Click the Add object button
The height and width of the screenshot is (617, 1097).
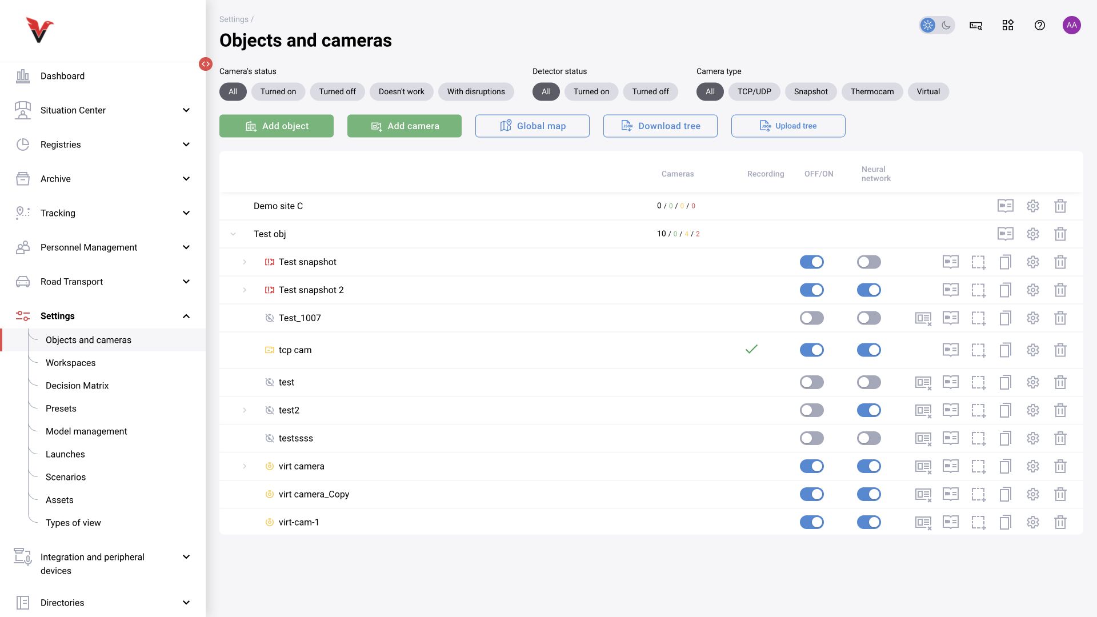point(277,126)
